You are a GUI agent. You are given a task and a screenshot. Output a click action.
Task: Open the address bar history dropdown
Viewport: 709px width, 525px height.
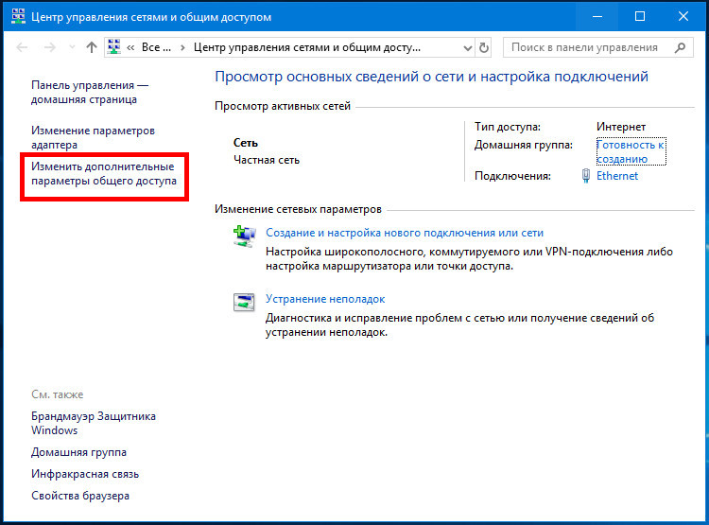point(467,47)
